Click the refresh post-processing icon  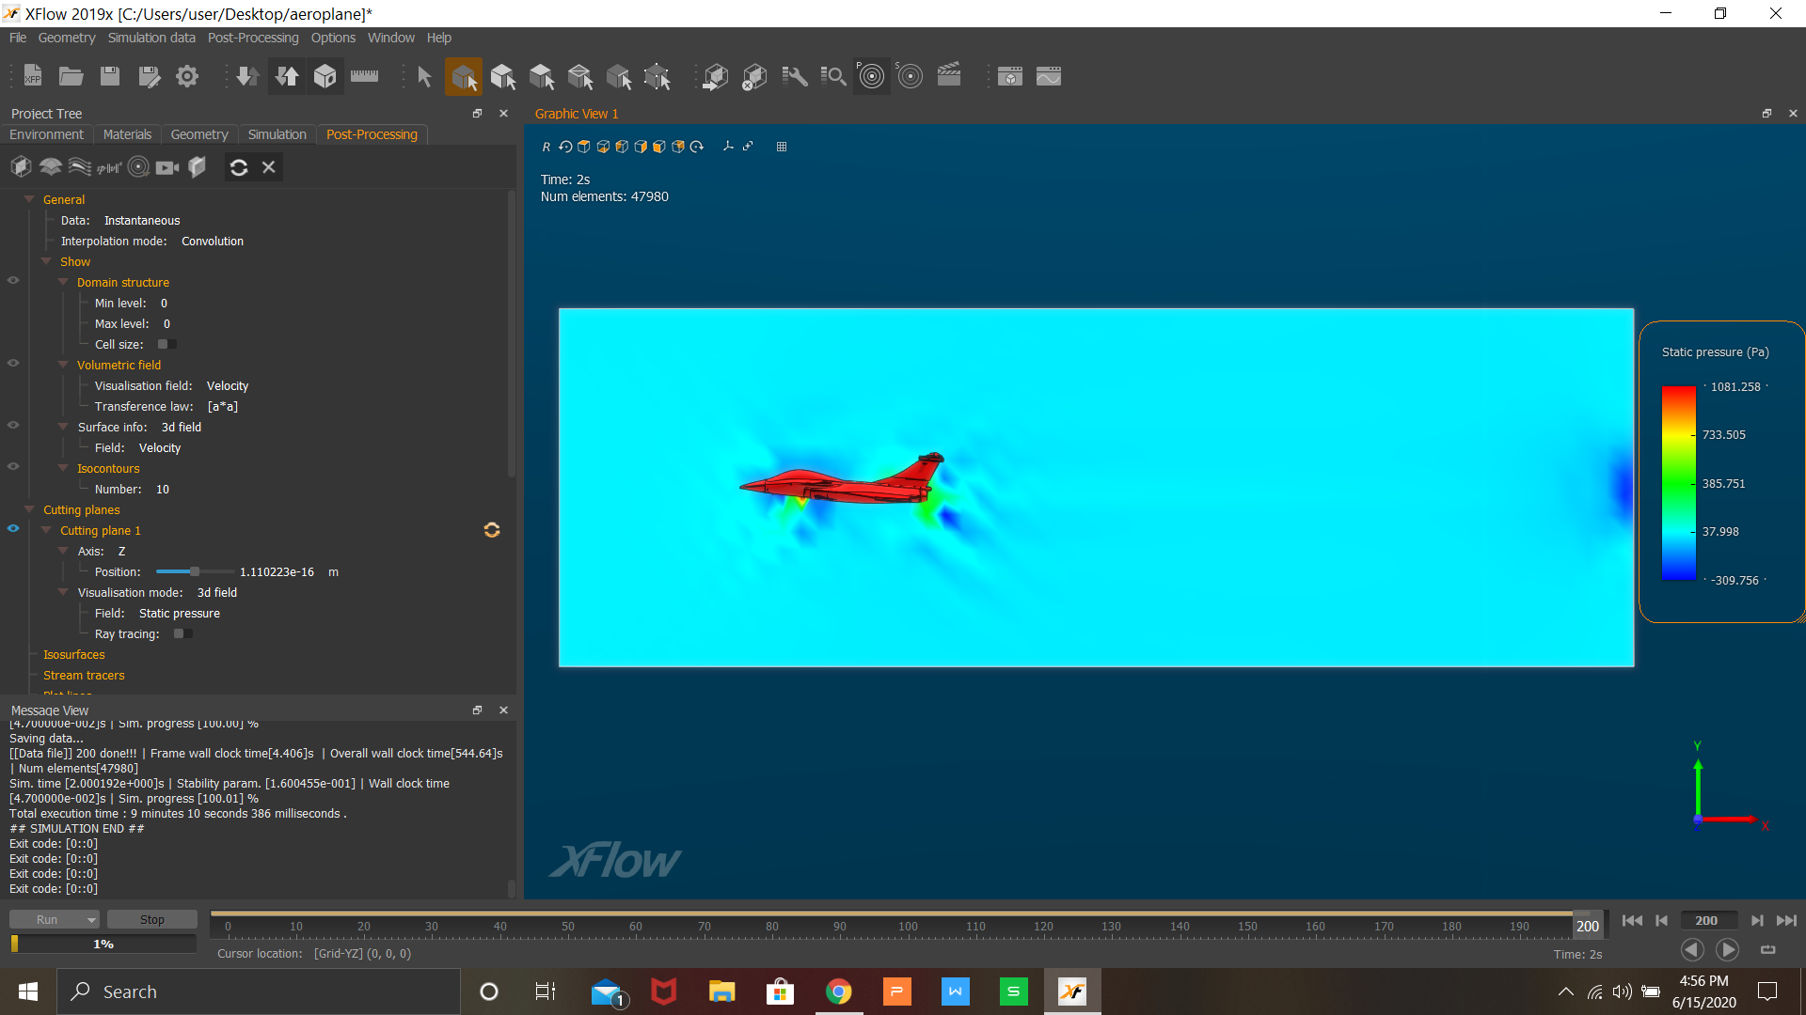(x=239, y=167)
